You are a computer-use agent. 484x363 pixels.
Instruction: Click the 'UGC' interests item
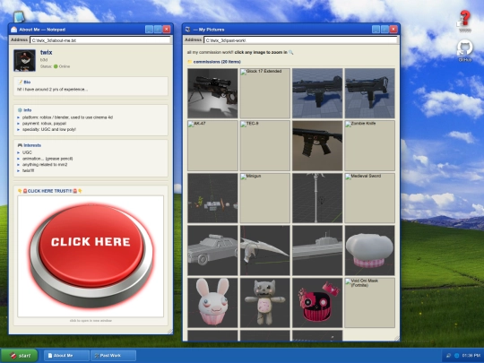coord(27,152)
